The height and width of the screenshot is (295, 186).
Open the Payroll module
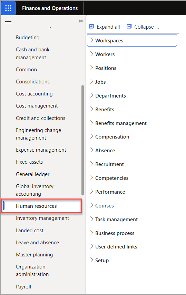point(23,287)
